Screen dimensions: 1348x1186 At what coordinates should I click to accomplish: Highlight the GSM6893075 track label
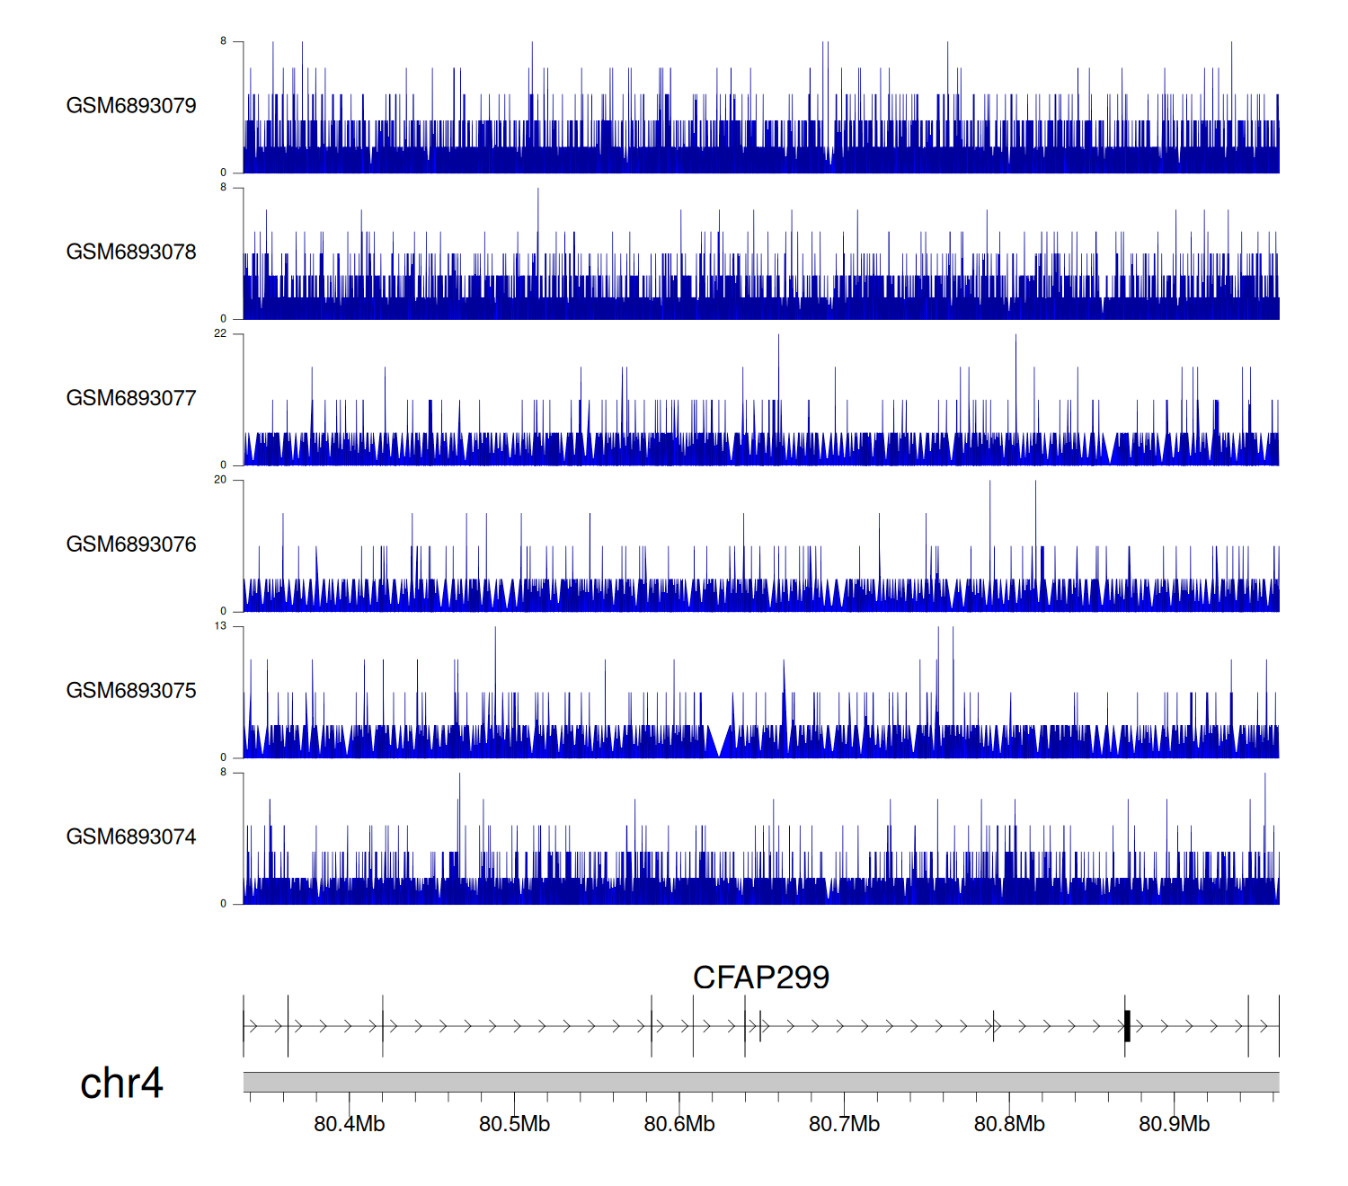[131, 691]
